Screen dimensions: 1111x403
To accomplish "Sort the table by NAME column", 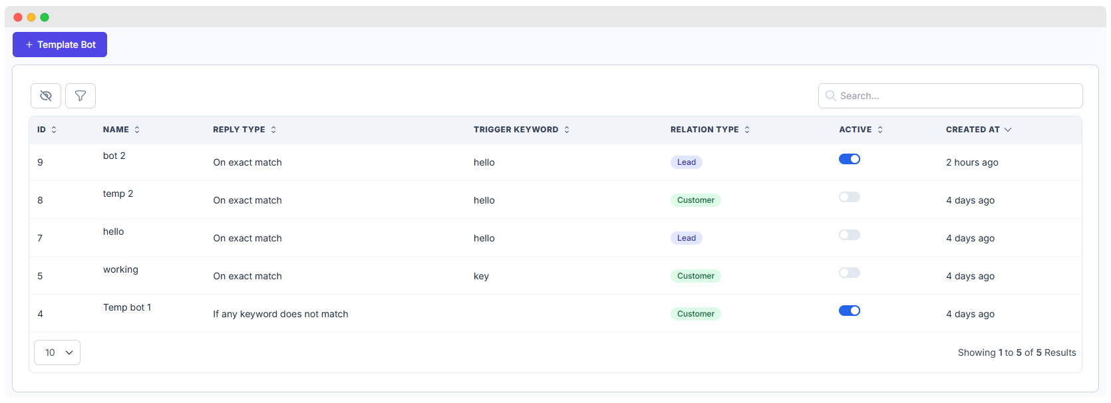I will [x=122, y=130].
